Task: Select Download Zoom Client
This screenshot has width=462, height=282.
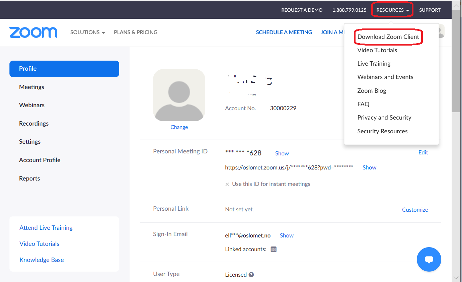Action: tap(388, 37)
